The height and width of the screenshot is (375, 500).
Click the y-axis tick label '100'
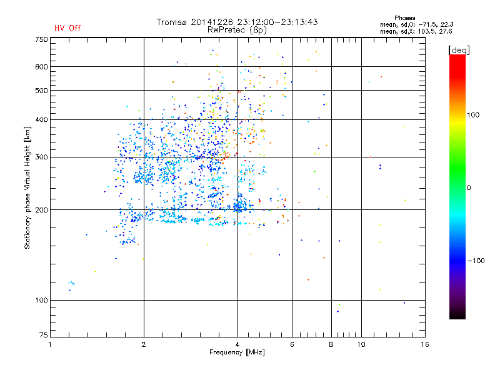pyautogui.click(x=41, y=301)
